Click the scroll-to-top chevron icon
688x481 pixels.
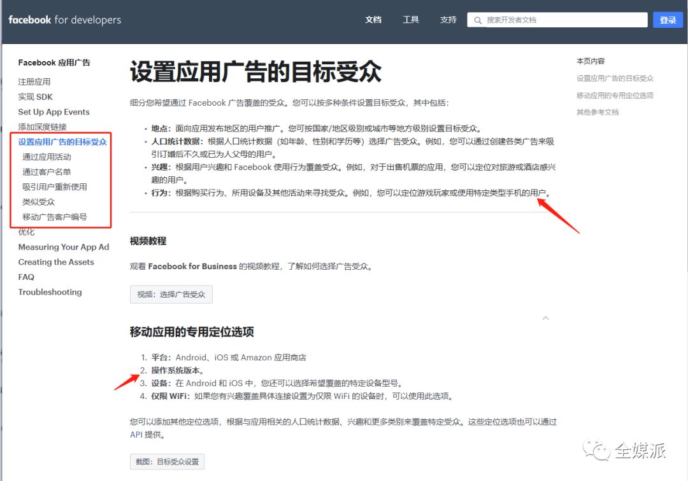(x=545, y=318)
